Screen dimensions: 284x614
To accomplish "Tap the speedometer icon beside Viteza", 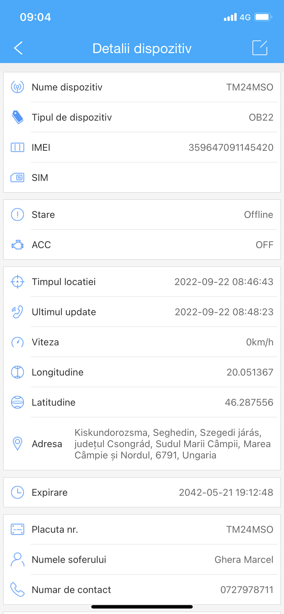I will tap(17, 342).
